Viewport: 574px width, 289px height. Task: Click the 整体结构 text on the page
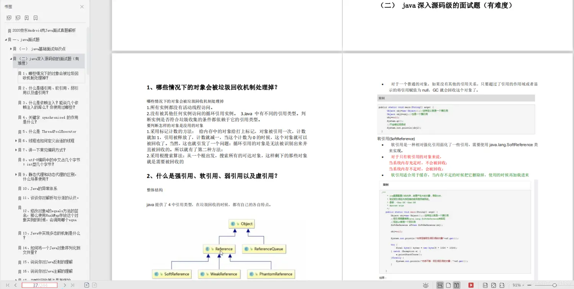click(155, 190)
